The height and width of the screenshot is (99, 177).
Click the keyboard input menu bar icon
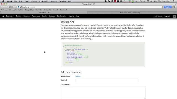155,1
